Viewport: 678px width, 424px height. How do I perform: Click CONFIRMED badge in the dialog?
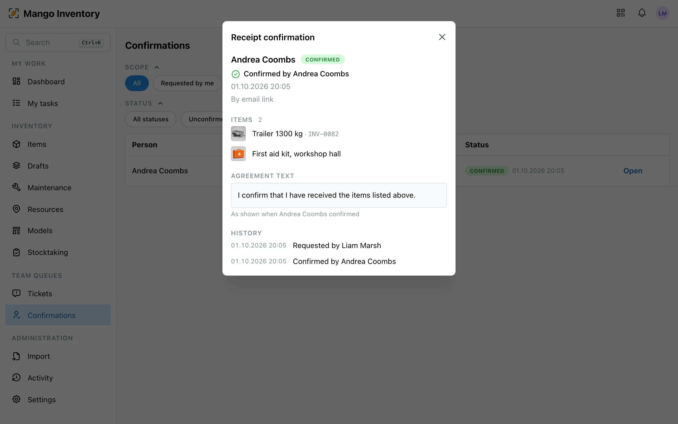(323, 59)
